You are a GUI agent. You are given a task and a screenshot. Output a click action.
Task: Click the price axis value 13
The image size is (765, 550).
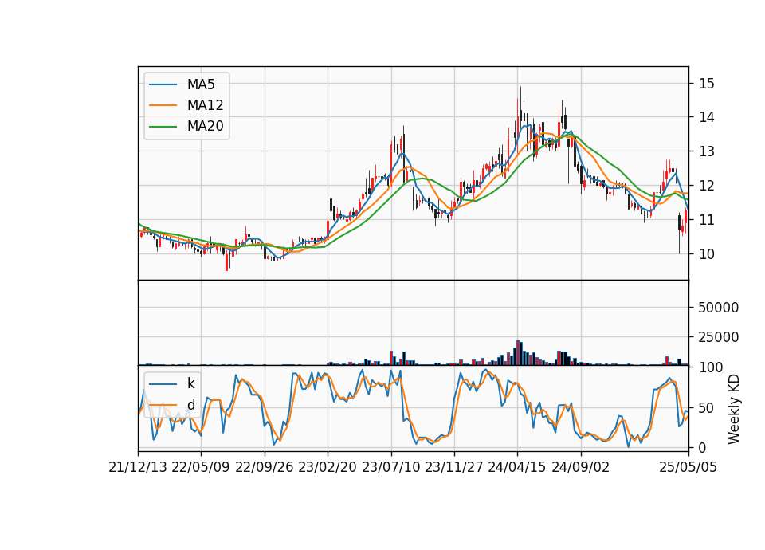[x=707, y=151]
